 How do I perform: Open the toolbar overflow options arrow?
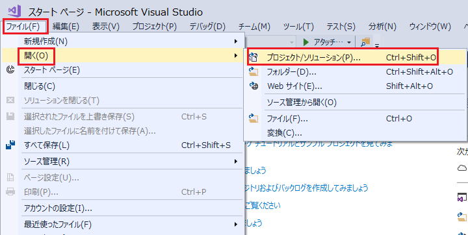377,45
